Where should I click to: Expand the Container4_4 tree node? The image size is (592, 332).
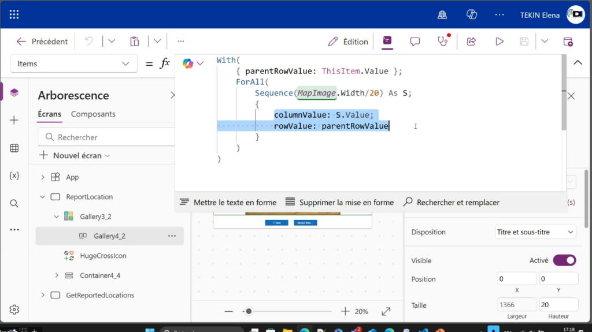point(56,275)
